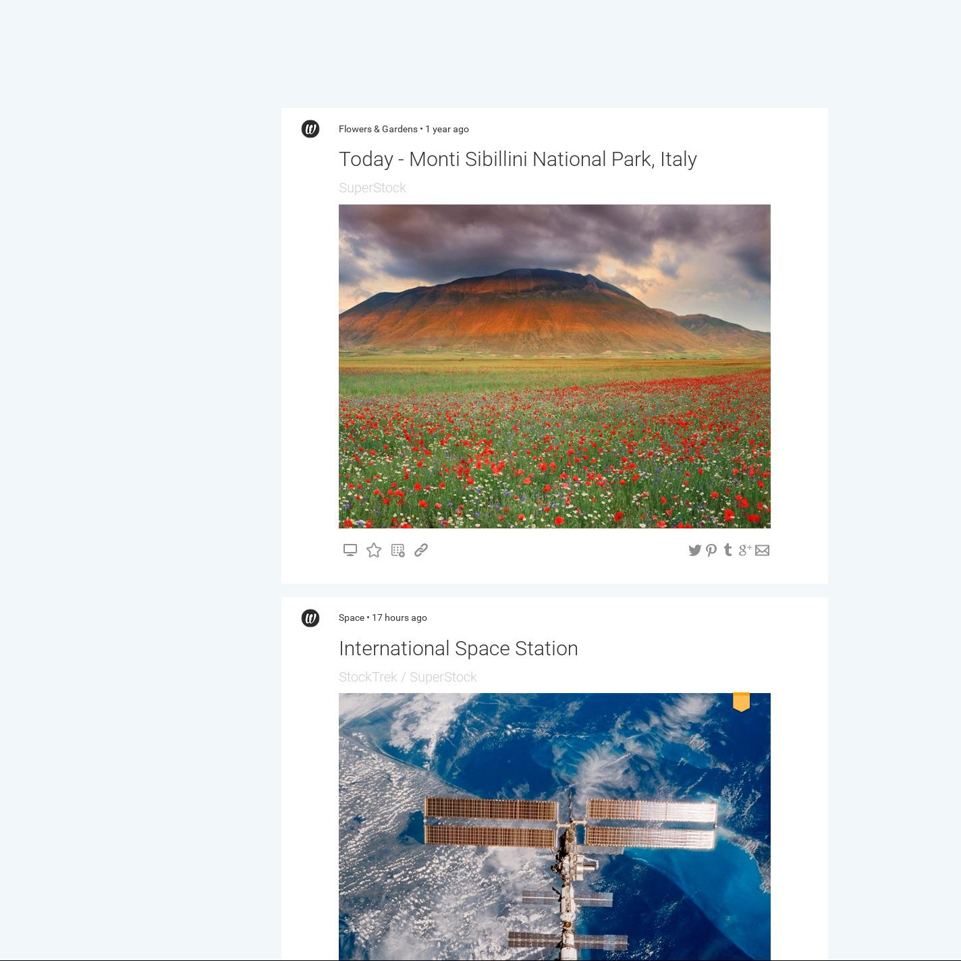This screenshot has height=961, width=961.
Task: Favorite the Monti Sibillini post with star
Action: click(x=373, y=550)
